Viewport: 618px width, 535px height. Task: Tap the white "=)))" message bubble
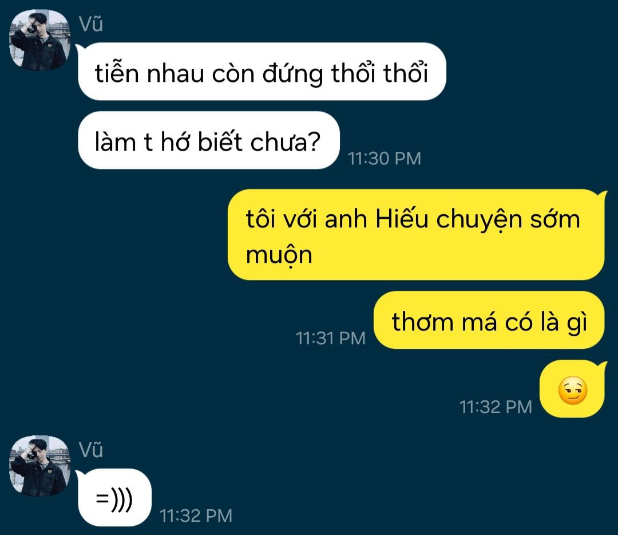click(114, 498)
